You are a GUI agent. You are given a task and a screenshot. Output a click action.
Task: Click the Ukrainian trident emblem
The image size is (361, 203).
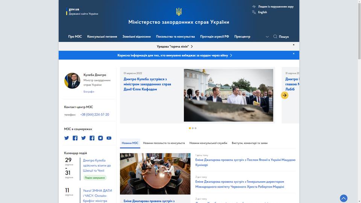tap(179, 12)
